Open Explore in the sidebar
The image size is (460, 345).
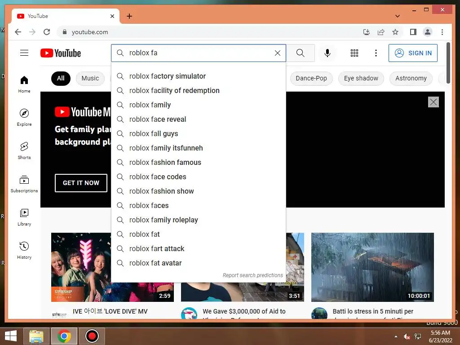tap(24, 117)
